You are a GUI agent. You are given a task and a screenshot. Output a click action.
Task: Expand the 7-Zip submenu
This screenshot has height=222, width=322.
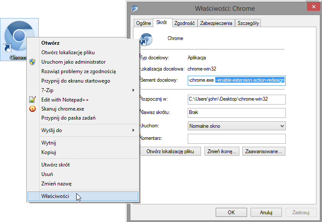click(83, 90)
